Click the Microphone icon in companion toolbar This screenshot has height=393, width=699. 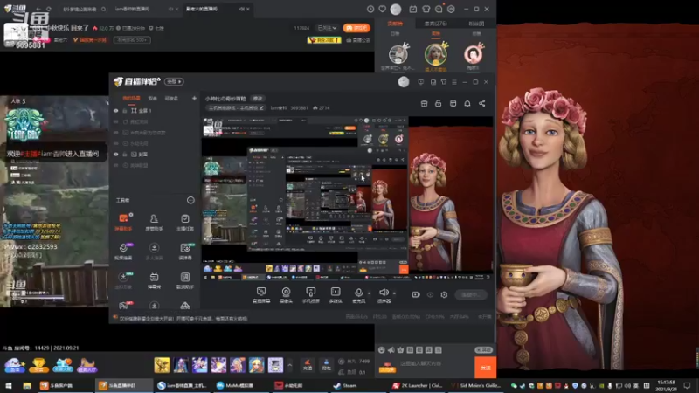click(358, 293)
